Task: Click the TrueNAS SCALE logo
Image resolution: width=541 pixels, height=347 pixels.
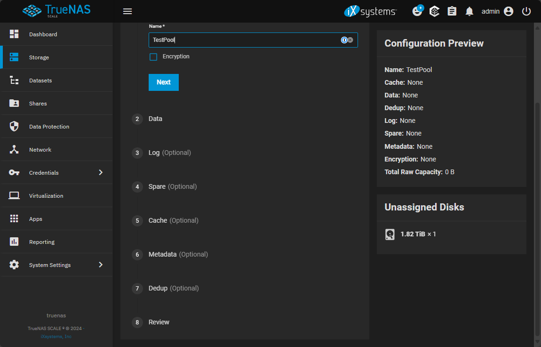Action: click(56, 11)
